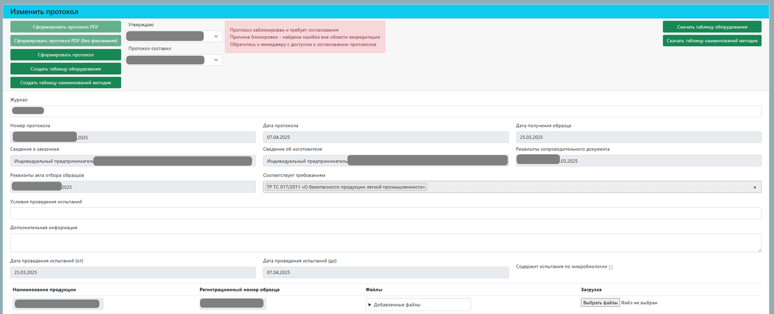Focus 'Условия проведения испытаний' input

(386, 213)
